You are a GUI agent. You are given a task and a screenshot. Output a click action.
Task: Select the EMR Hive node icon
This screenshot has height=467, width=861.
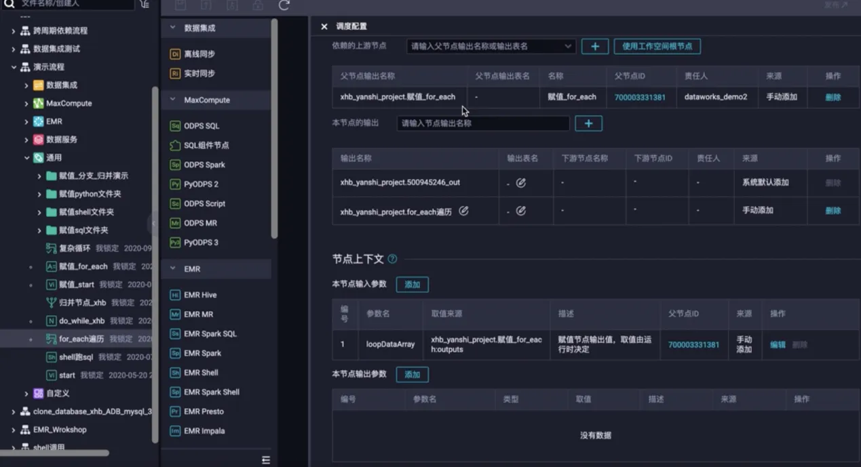[175, 295]
